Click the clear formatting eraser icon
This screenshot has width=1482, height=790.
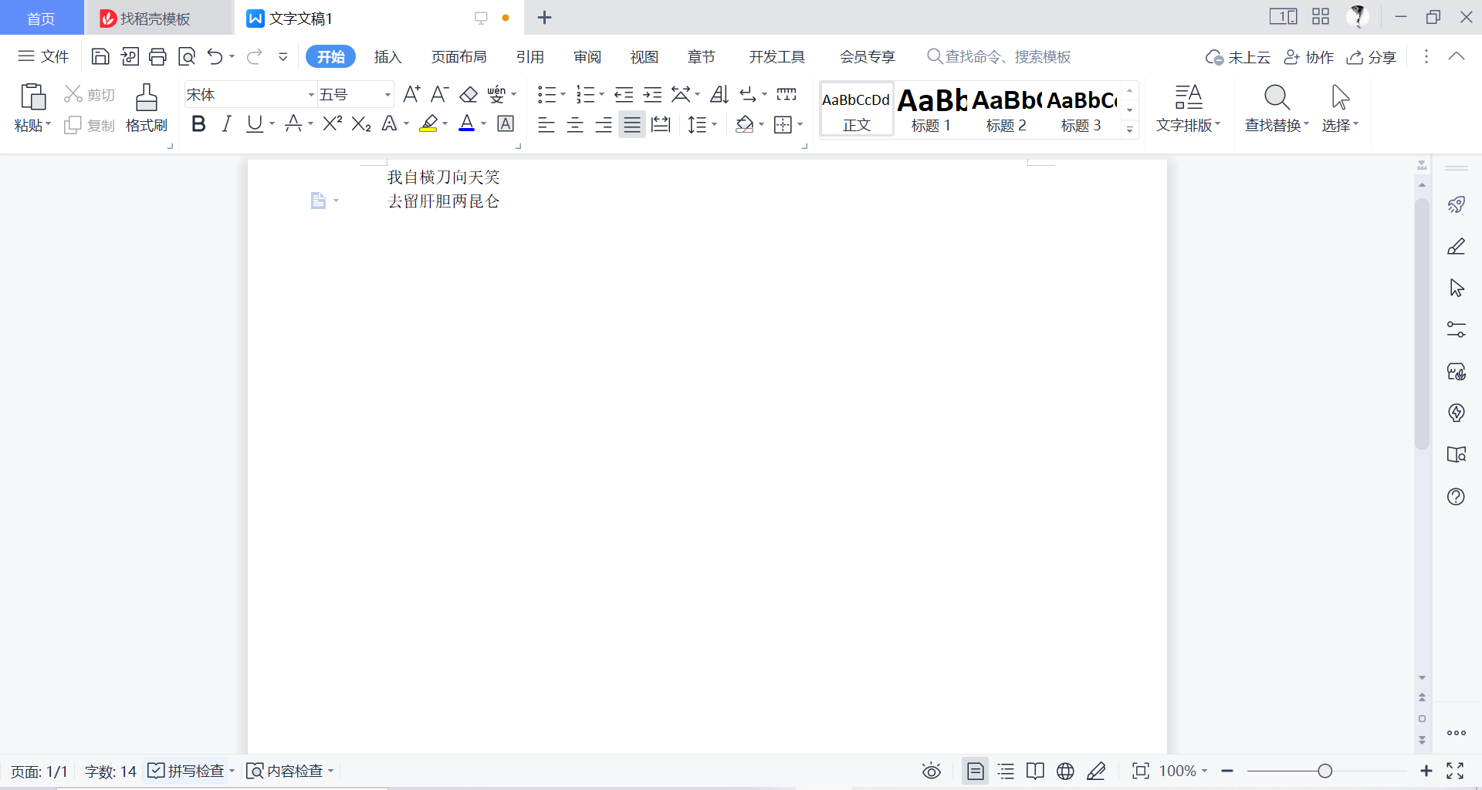tap(469, 94)
